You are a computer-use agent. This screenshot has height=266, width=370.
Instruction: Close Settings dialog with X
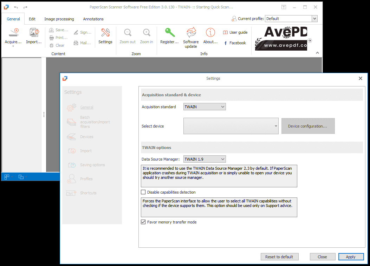click(x=360, y=78)
